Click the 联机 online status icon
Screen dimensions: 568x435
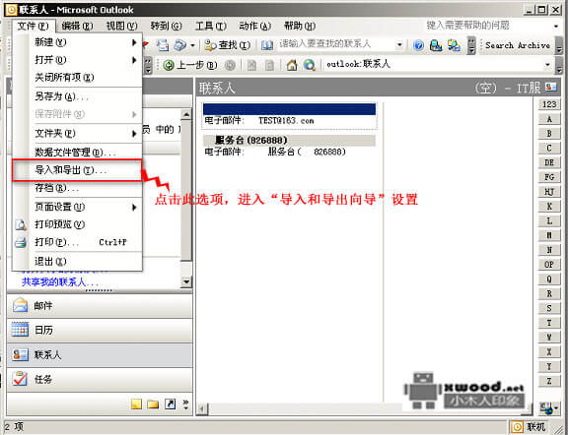point(517,427)
